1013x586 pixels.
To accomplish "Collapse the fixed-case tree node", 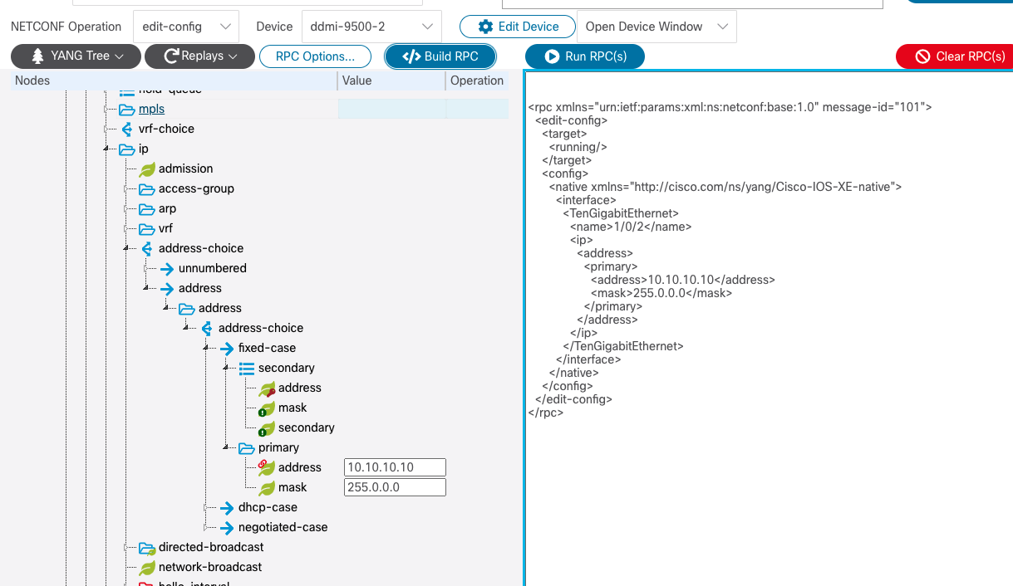I will pos(206,348).
